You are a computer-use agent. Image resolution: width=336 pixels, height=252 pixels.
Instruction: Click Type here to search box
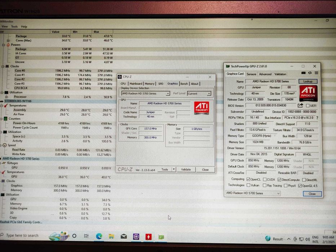click(x=22, y=235)
